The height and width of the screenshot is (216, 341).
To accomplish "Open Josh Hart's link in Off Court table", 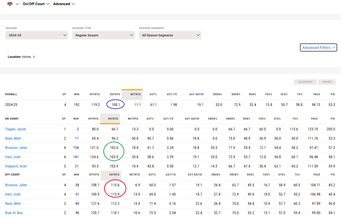I will click(x=13, y=194).
